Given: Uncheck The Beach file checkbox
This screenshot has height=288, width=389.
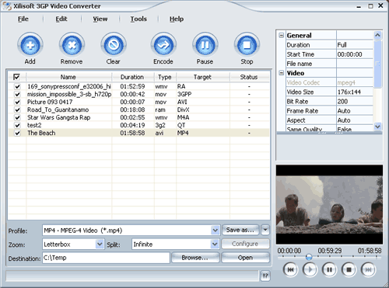Looking at the screenshot, I should (x=17, y=133).
